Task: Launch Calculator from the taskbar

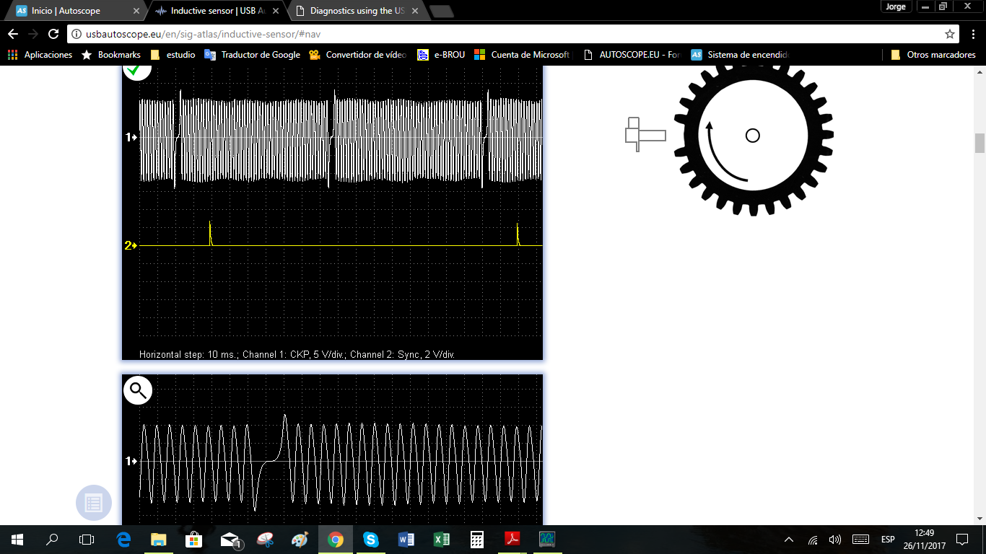Action: pos(477,540)
